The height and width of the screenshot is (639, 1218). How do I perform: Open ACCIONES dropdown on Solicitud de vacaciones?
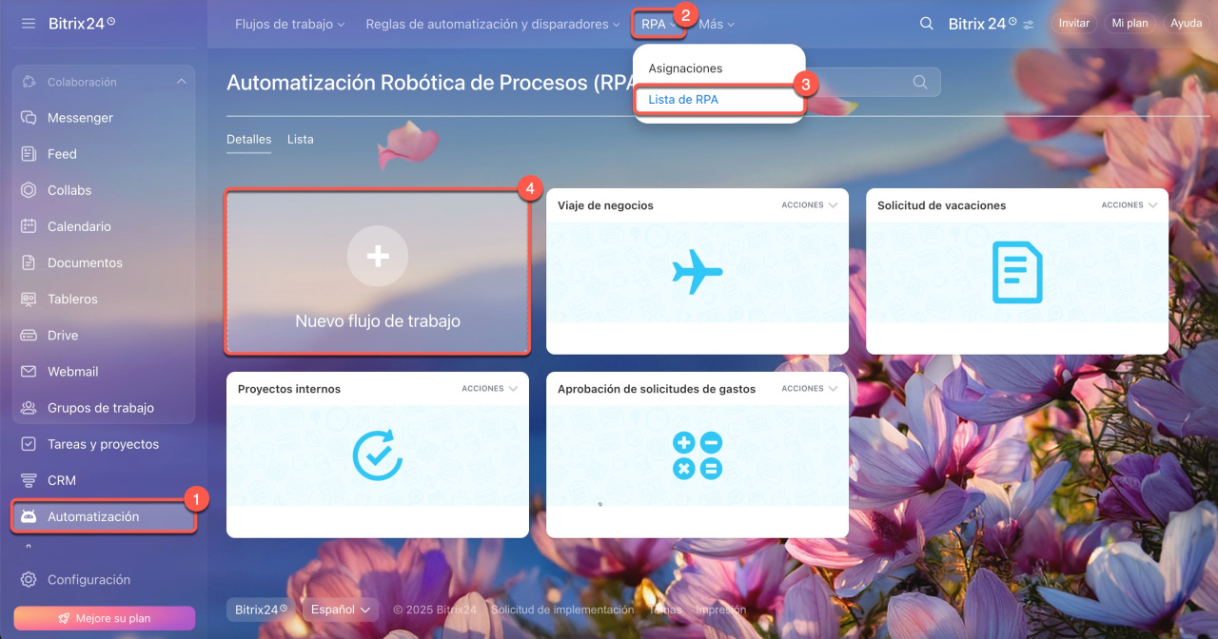coord(1130,204)
